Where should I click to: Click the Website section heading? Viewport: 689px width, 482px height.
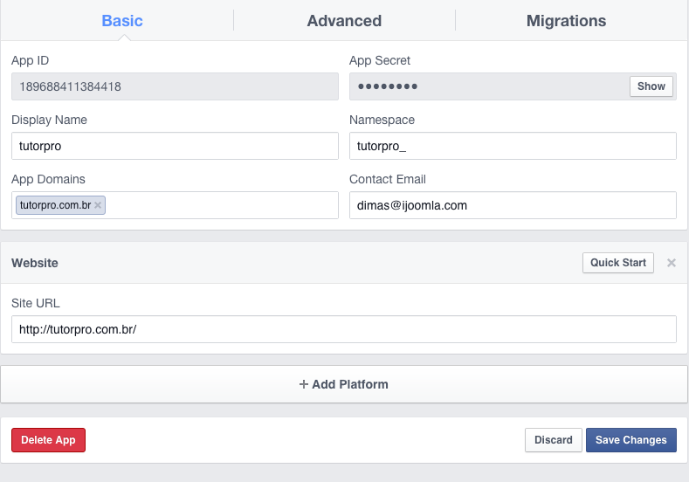(x=35, y=263)
